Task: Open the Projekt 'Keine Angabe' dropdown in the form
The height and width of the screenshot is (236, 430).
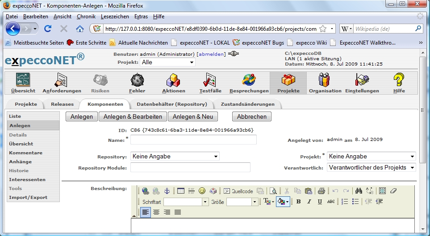Action: pos(372,156)
